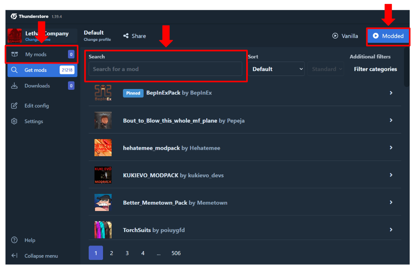
Task: Open the Get mods section
Action: 43,70
